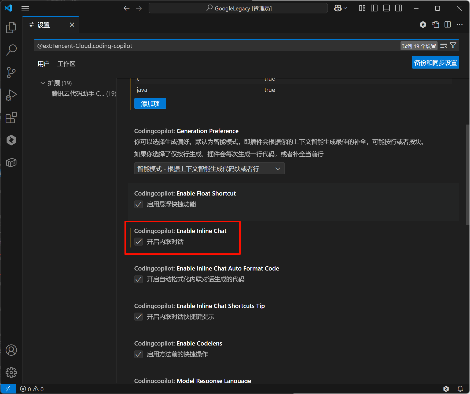Toggle the bottom panel
Image resolution: width=470 pixels, height=394 pixels.
pyautogui.click(x=386, y=8)
